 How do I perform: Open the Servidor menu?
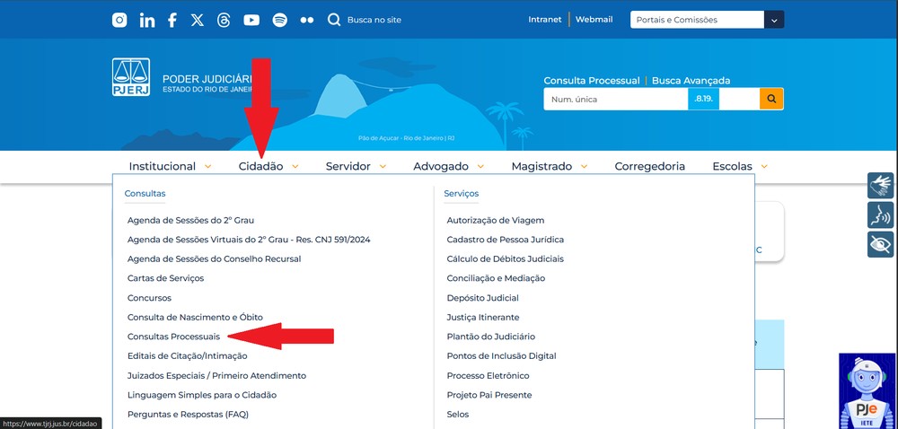coord(348,166)
